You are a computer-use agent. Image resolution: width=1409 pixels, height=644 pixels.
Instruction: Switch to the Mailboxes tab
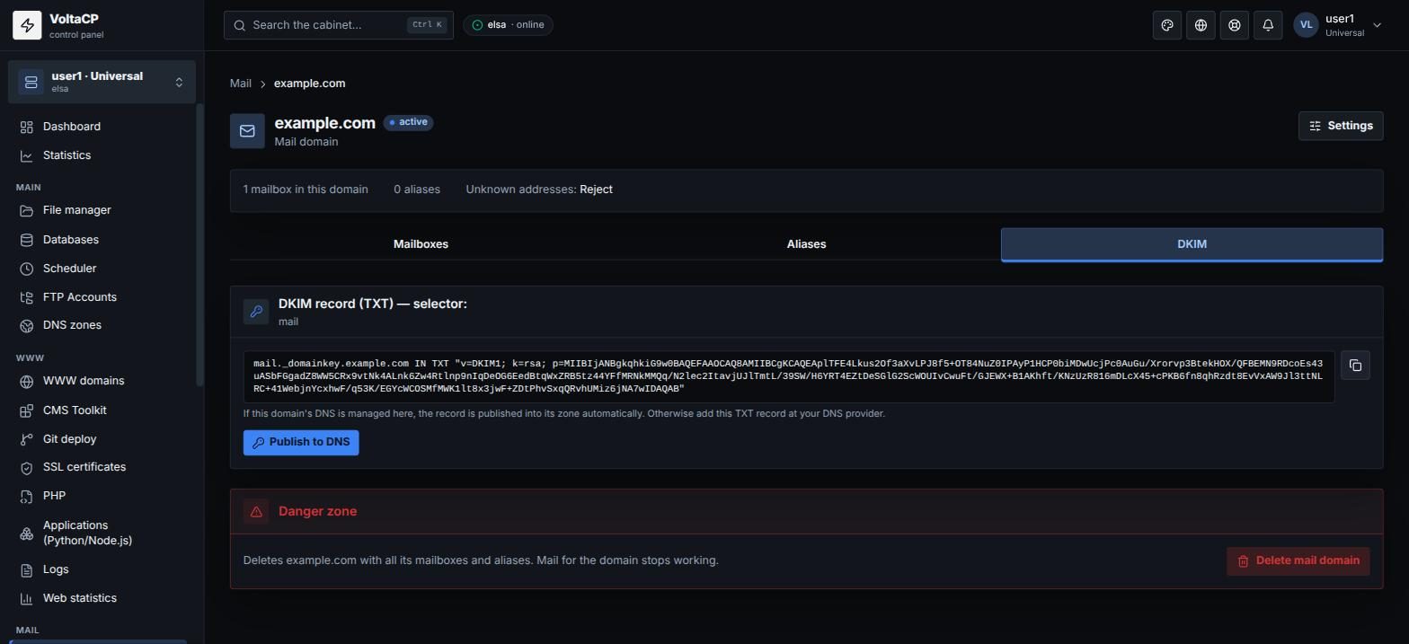point(421,244)
